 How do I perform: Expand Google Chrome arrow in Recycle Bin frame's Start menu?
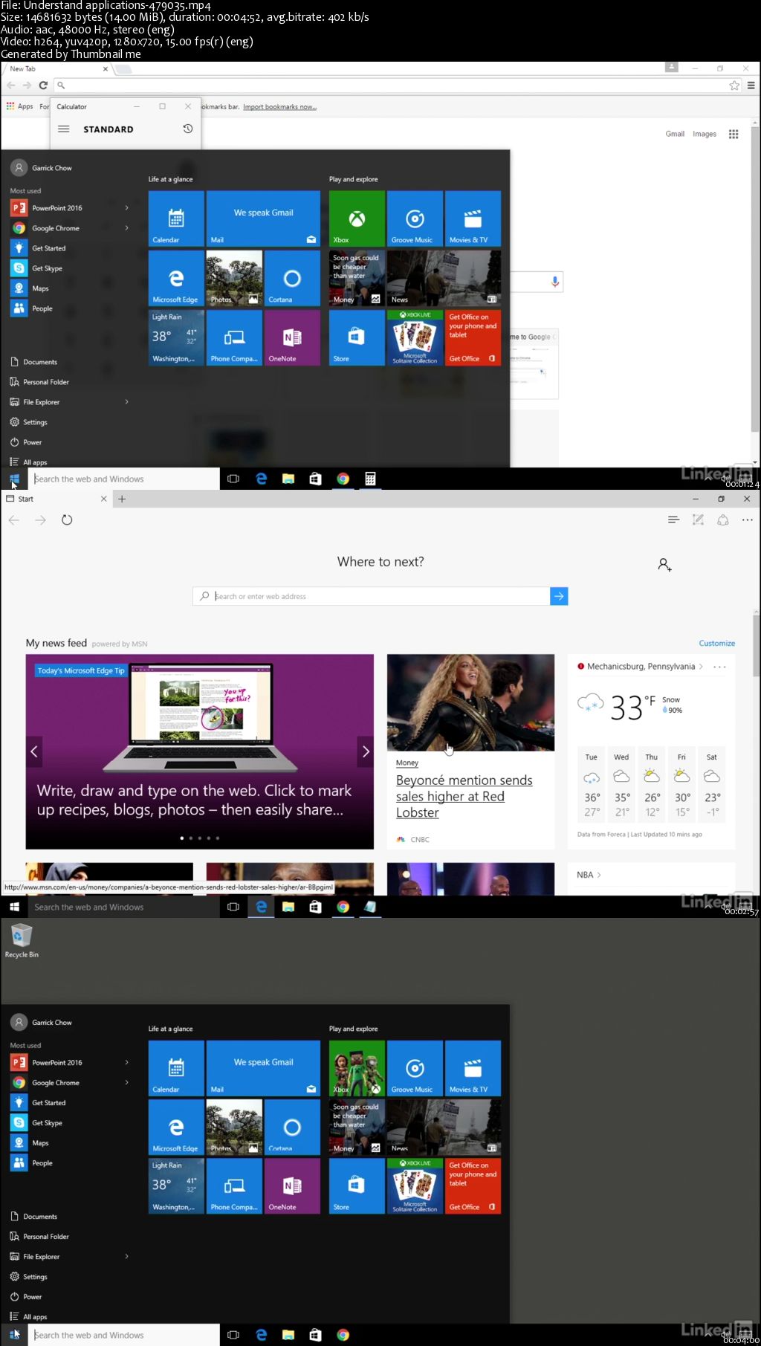coord(126,1083)
